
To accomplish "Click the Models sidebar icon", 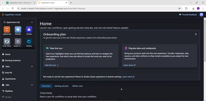I will (3, 97).
